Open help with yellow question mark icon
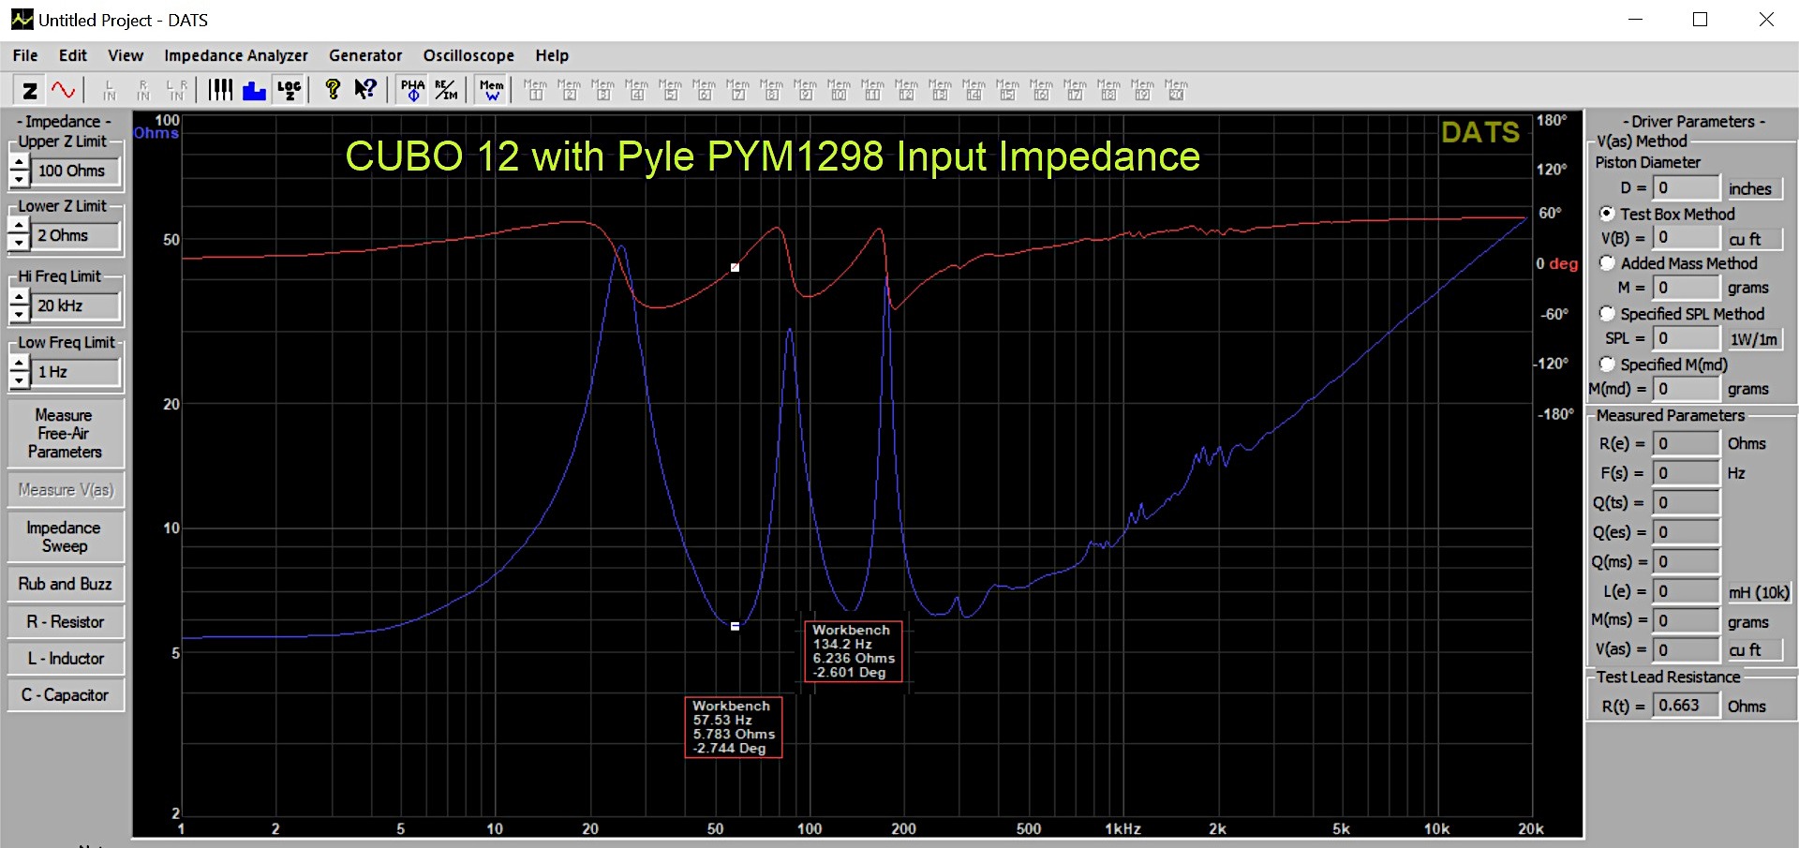The height and width of the screenshot is (848, 1799). click(332, 90)
